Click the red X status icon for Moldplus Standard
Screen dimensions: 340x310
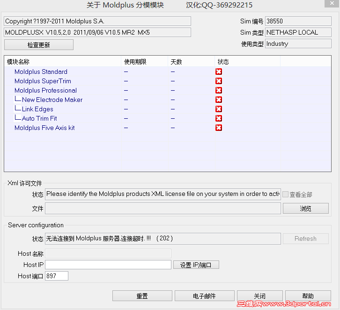pyautogui.click(x=219, y=72)
